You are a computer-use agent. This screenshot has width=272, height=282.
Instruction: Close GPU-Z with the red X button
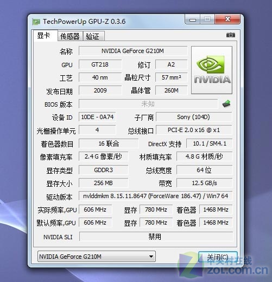[x=227, y=19]
